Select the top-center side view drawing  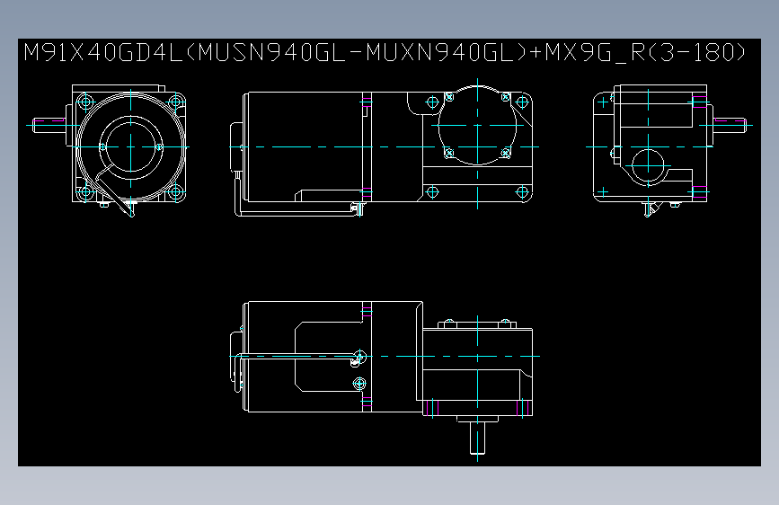(384, 147)
